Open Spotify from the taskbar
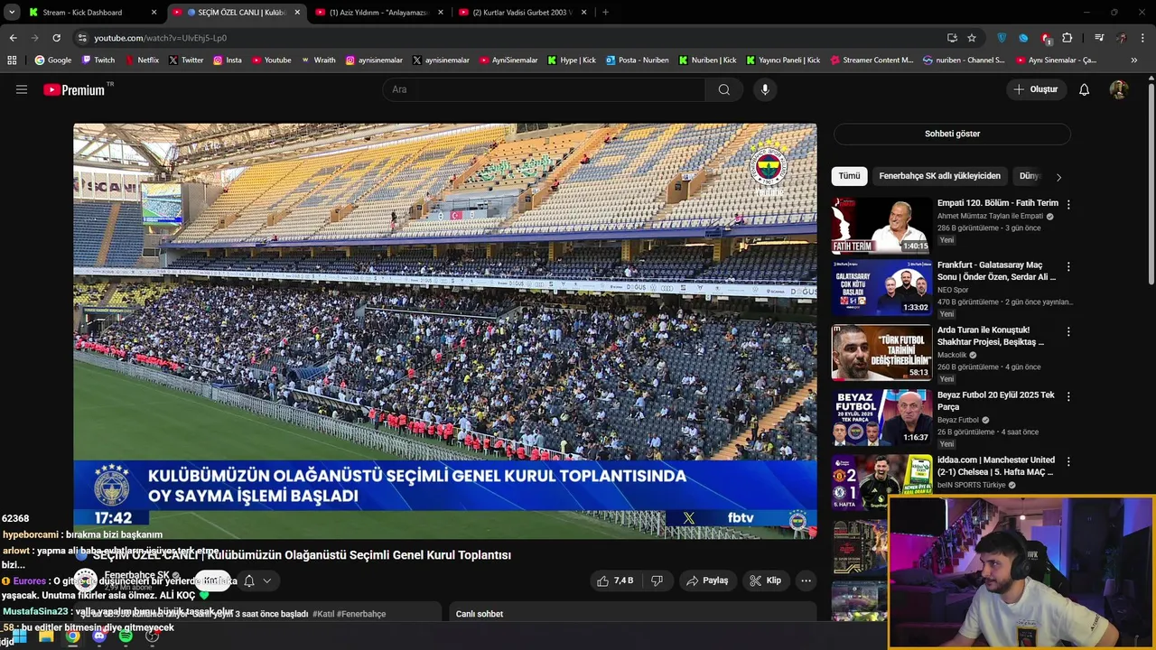The width and height of the screenshot is (1156, 650). point(126,636)
